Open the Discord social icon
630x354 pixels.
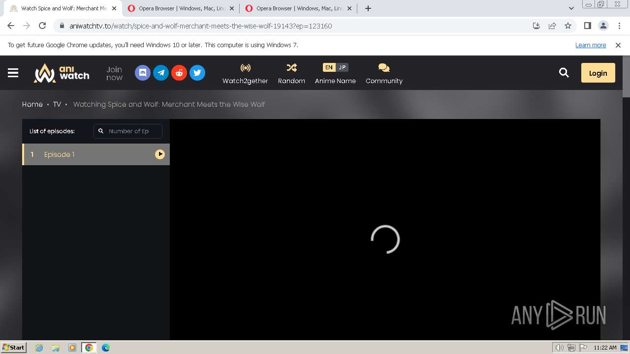(143, 73)
